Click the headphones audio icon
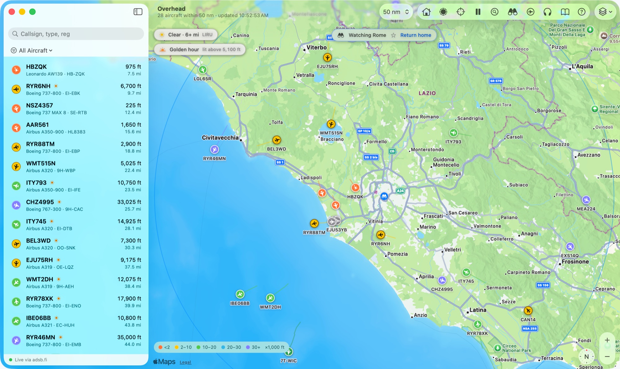Screen dimensions: 620x369 [547, 12]
